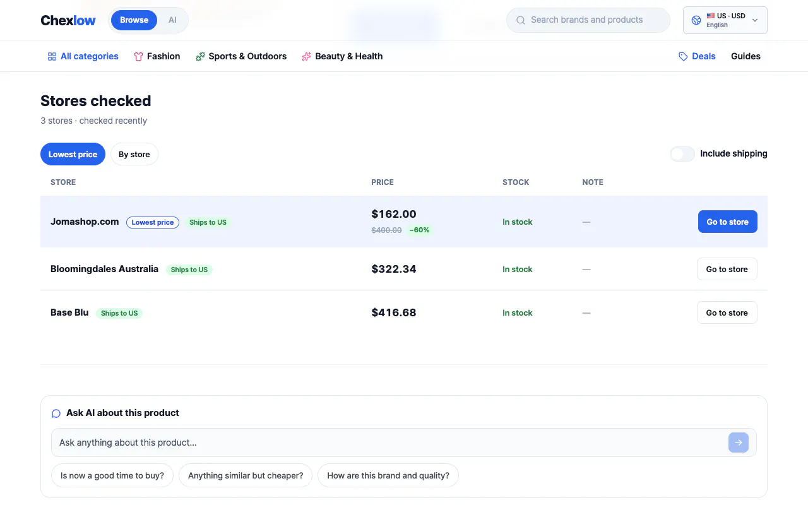
Task: Click the −60% discount badge
Action: pos(419,230)
